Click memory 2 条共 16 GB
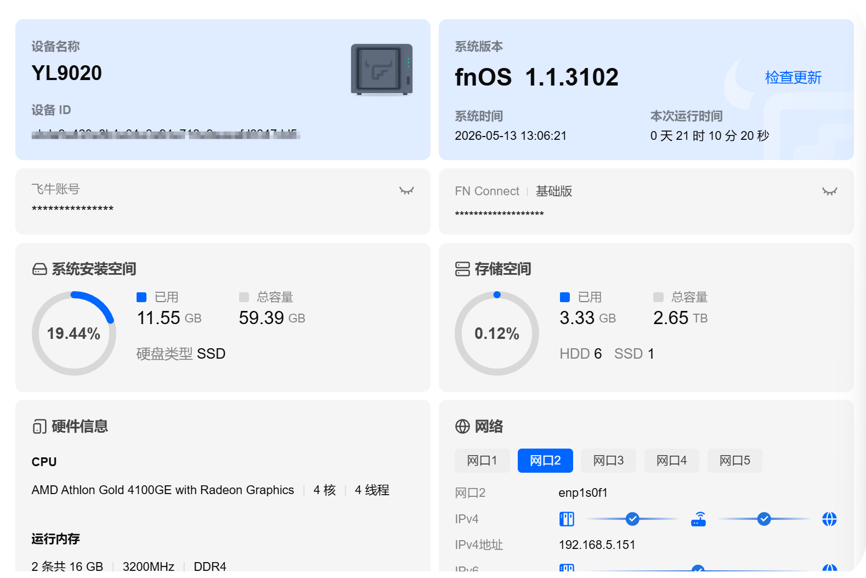The image size is (866, 578). click(67, 566)
